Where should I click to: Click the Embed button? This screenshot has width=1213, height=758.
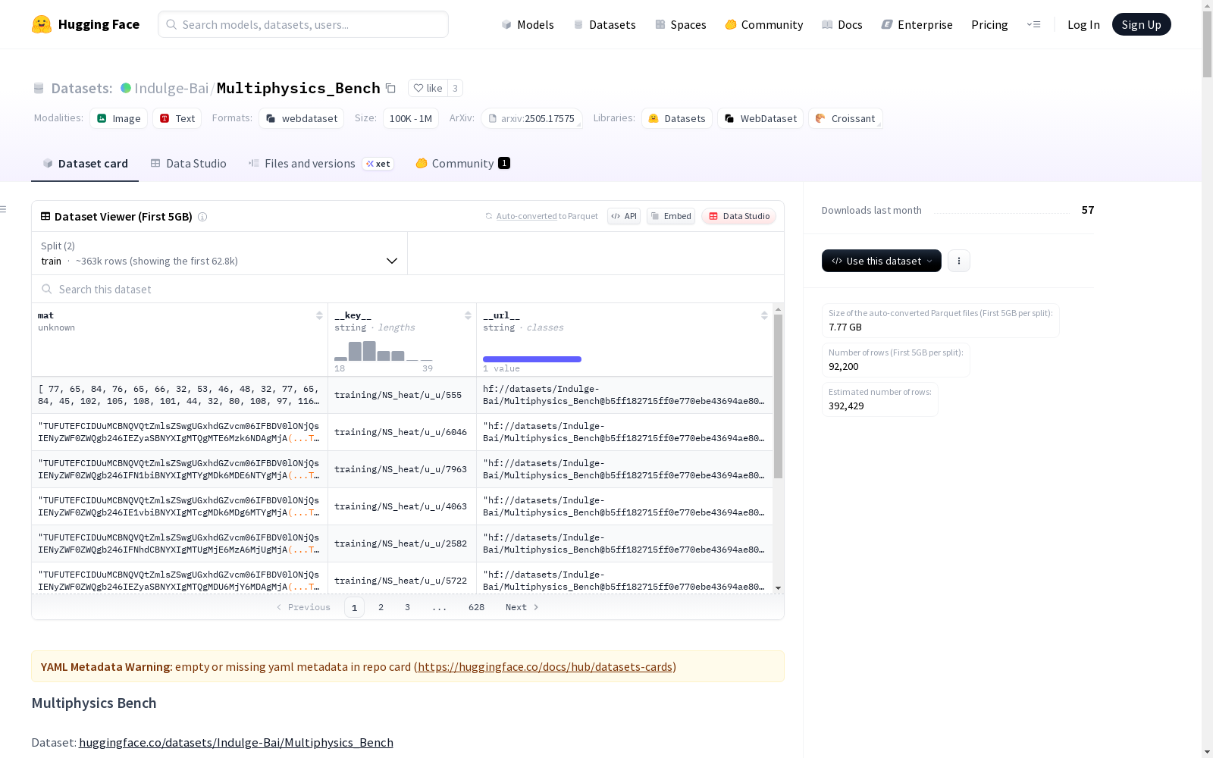[x=671, y=216]
